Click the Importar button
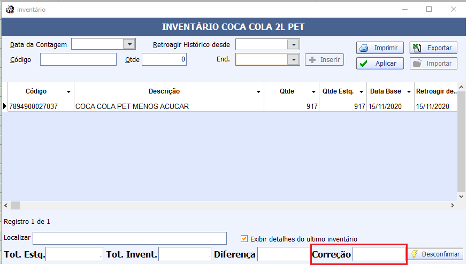This screenshot has height=265, width=467. [x=433, y=64]
